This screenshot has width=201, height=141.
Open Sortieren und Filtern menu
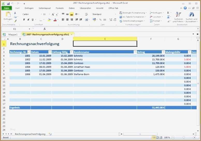[178, 17]
